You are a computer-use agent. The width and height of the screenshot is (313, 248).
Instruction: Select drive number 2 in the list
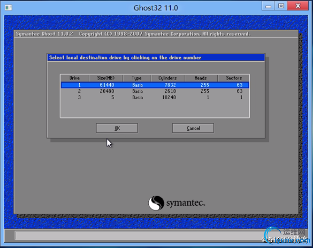pos(155,91)
